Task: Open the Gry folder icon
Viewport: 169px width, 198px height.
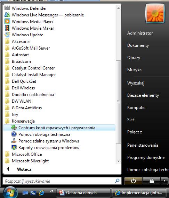Action: pyautogui.click(x=7, y=114)
